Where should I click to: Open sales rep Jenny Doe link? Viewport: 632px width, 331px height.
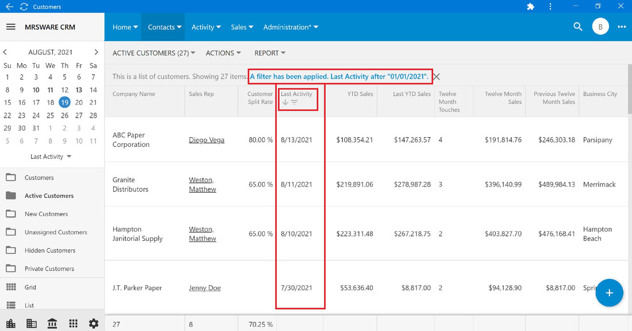point(205,288)
